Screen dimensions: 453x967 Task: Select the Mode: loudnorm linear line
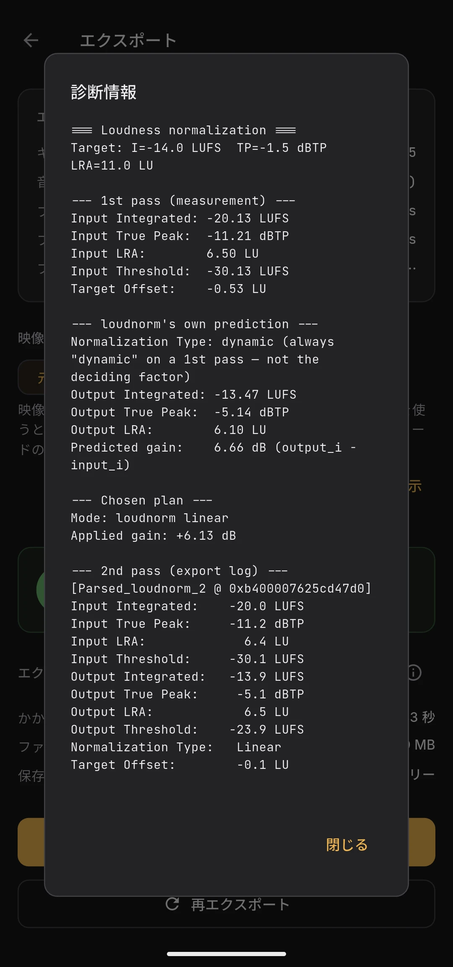pyautogui.click(x=150, y=518)
